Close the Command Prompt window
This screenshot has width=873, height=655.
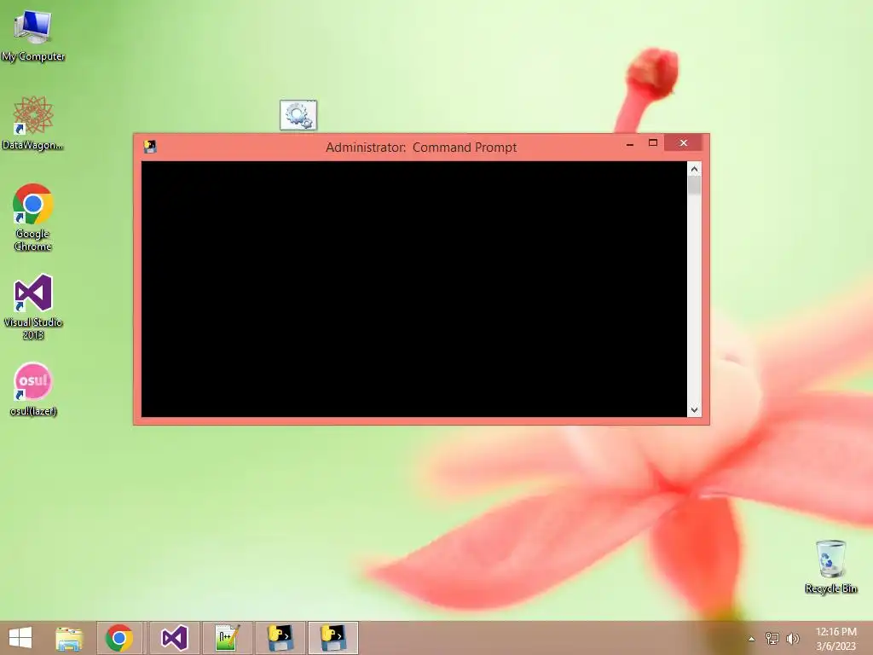(684, 143)
